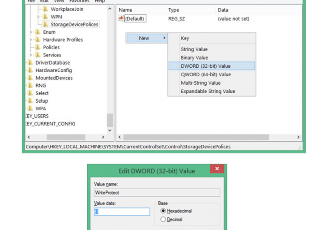Click the Hardware Profiles folder icon
This screenshot has width=326, height=230.
click(x=38, y=39)
